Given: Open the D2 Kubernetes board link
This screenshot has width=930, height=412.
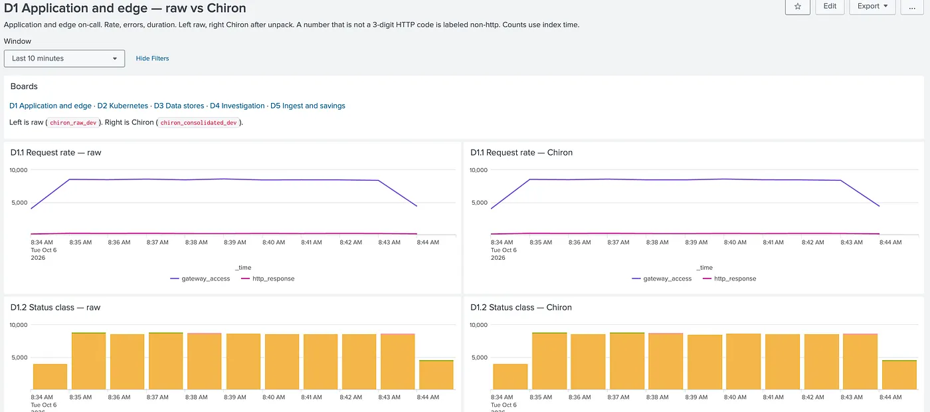Looking at the screenshot, I should click(x=123, y=106).
